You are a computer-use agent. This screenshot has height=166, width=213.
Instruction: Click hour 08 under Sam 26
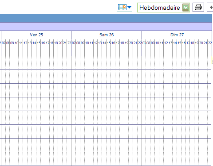[78, 43]
